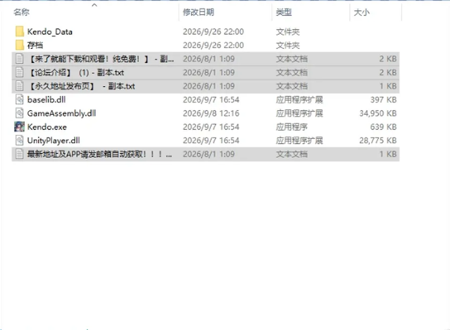Click the Kendo.exe application icon
The width and height of the screenshot is (450, 330).
[20, 127]
